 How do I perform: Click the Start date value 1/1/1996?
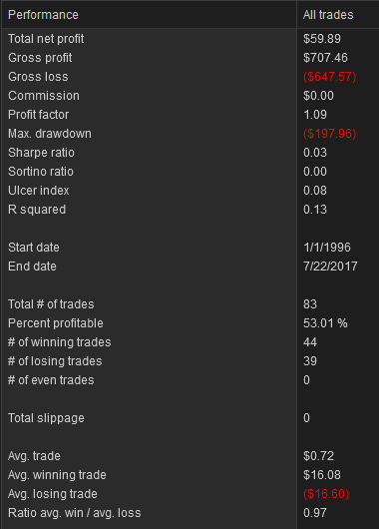[327, 248]
